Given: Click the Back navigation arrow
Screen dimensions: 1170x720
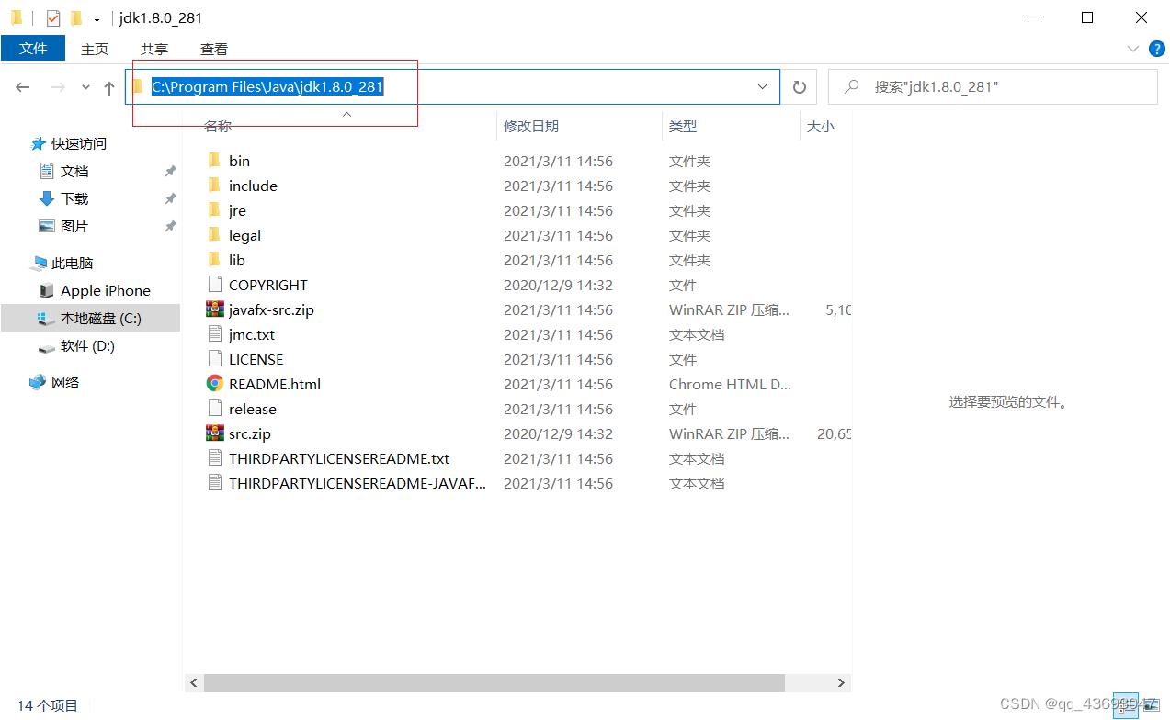Looking at the screenshot, I should click(x=22, y=86).
